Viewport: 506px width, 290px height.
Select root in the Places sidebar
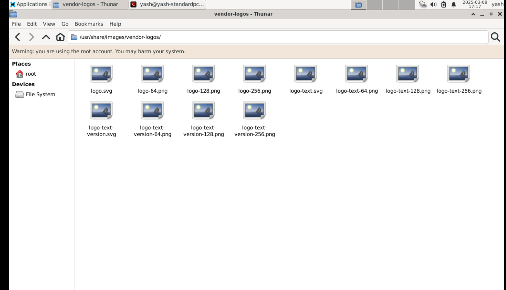click(x=31, y=74)
